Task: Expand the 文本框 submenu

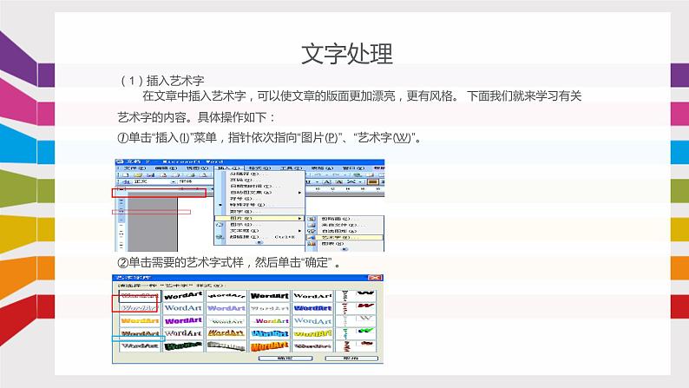Action: (x=259, y=231)
